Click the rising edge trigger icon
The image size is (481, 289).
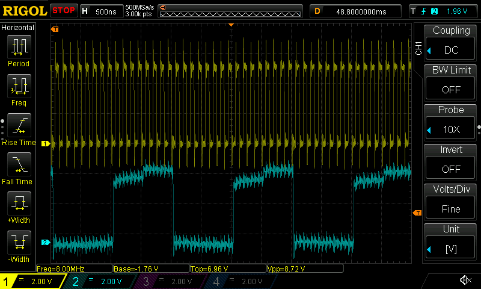[x=424, y=11]
